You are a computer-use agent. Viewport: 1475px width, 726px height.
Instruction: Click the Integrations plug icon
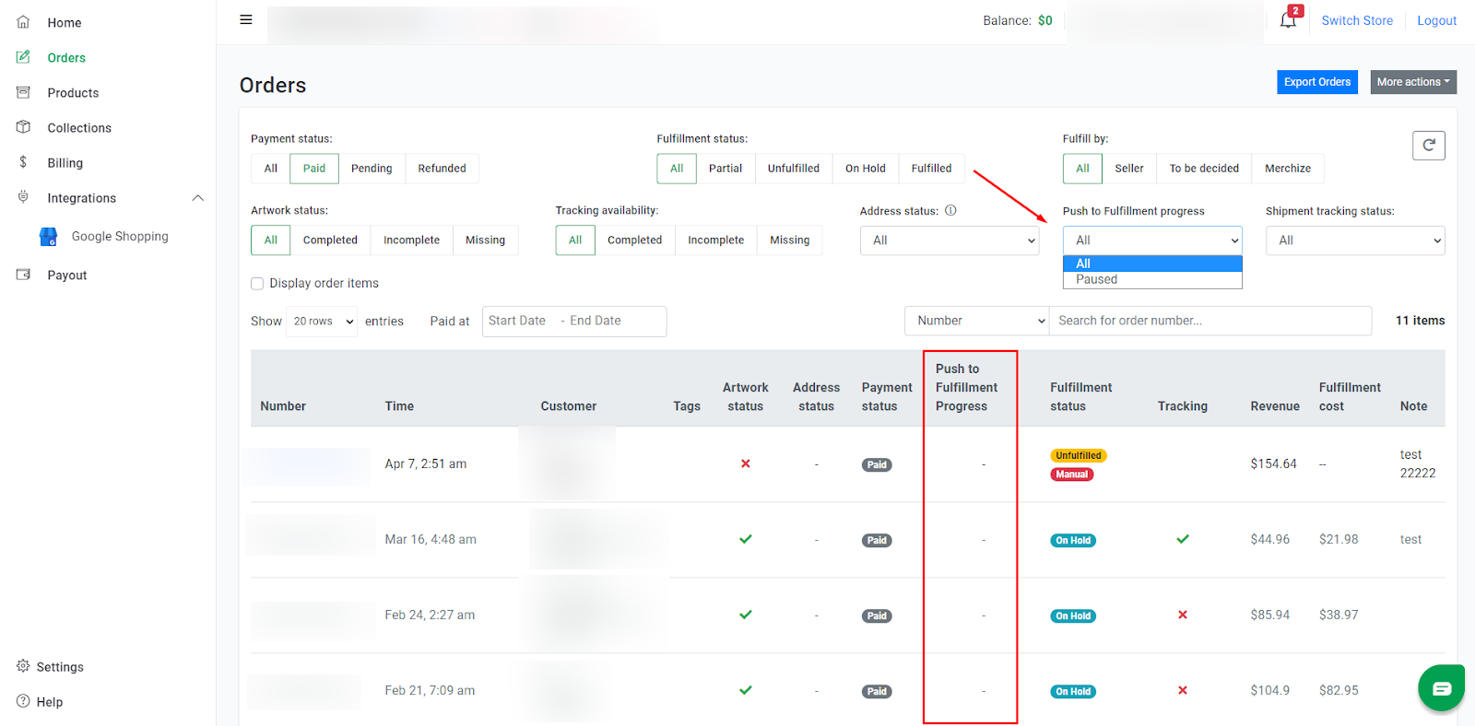tap(24, 197)
